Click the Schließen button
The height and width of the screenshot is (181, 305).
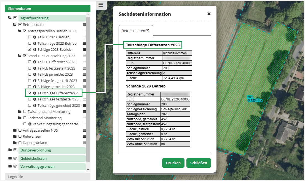pos(199,163)
